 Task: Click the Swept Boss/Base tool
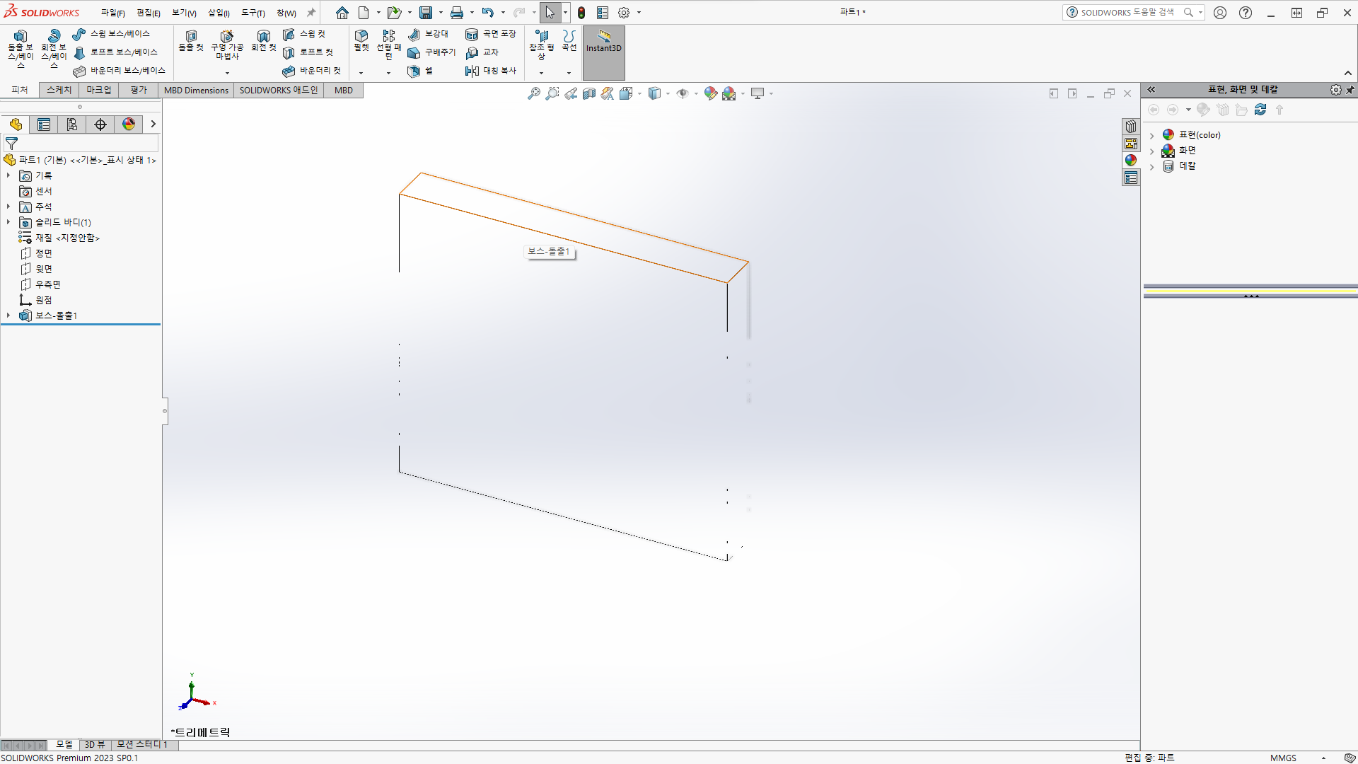(112, 34)
